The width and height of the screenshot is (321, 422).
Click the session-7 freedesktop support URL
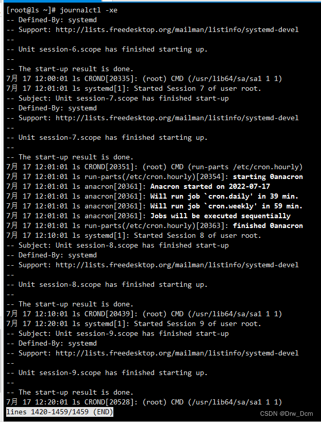tap(177, 118)
